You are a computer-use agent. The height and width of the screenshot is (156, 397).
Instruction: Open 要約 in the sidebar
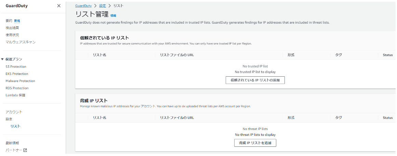pos(9,21)
